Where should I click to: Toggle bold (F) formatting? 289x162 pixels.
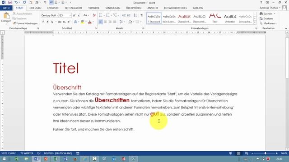tap(43, 22)
